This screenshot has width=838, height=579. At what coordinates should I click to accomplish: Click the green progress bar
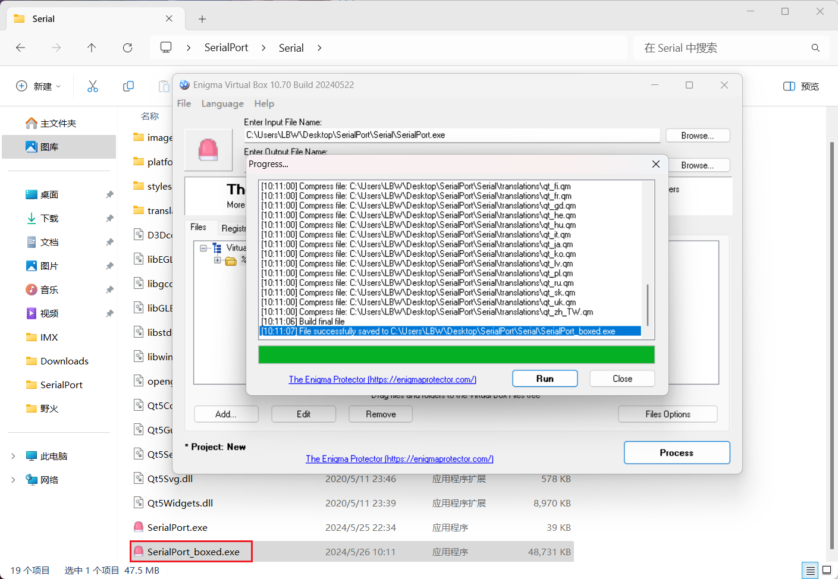(456, 355)
